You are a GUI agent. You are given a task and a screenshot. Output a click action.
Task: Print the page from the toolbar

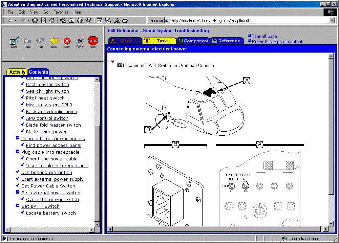pos(125,20)
